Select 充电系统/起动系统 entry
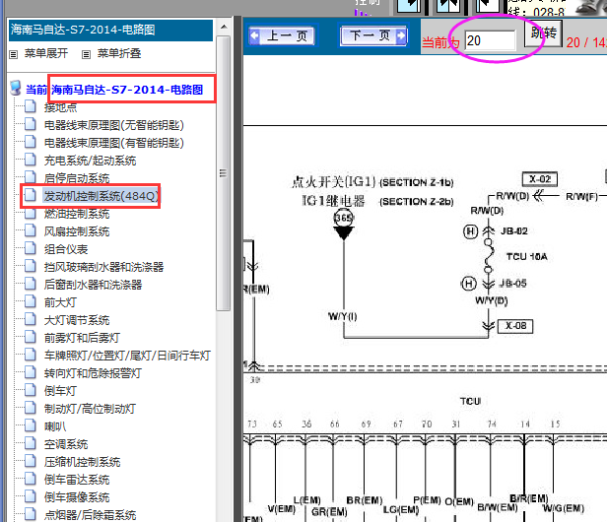The width and height of the screenshot is (607, 522). [x=90, y=161]
